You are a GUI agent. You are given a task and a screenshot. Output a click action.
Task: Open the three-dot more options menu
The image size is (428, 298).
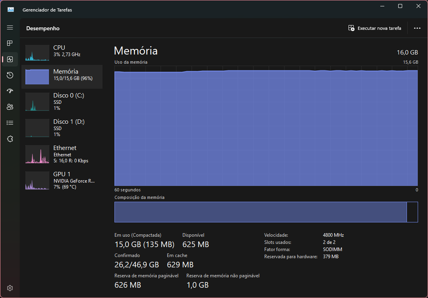click(417, 28)
